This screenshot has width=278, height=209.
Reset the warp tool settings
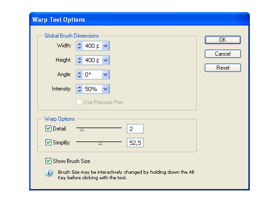point(223,68)
